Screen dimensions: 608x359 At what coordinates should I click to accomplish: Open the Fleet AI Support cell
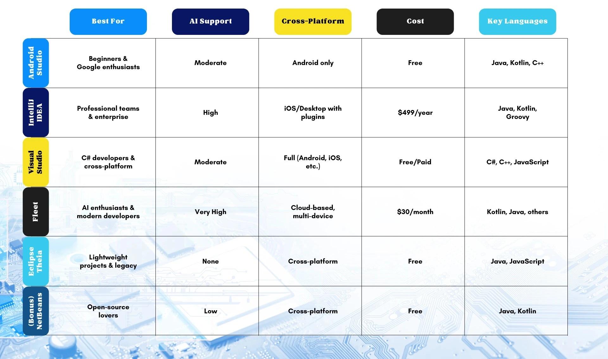coord(210,212)
